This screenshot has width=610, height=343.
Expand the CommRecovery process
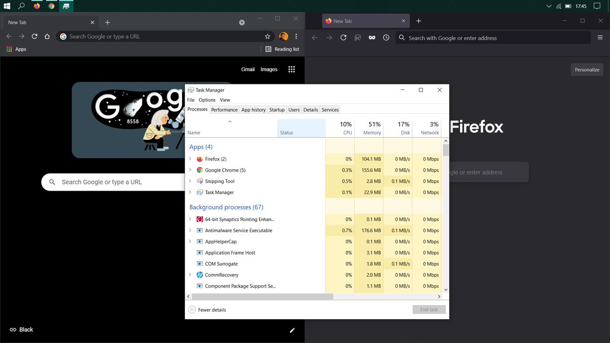190,275
